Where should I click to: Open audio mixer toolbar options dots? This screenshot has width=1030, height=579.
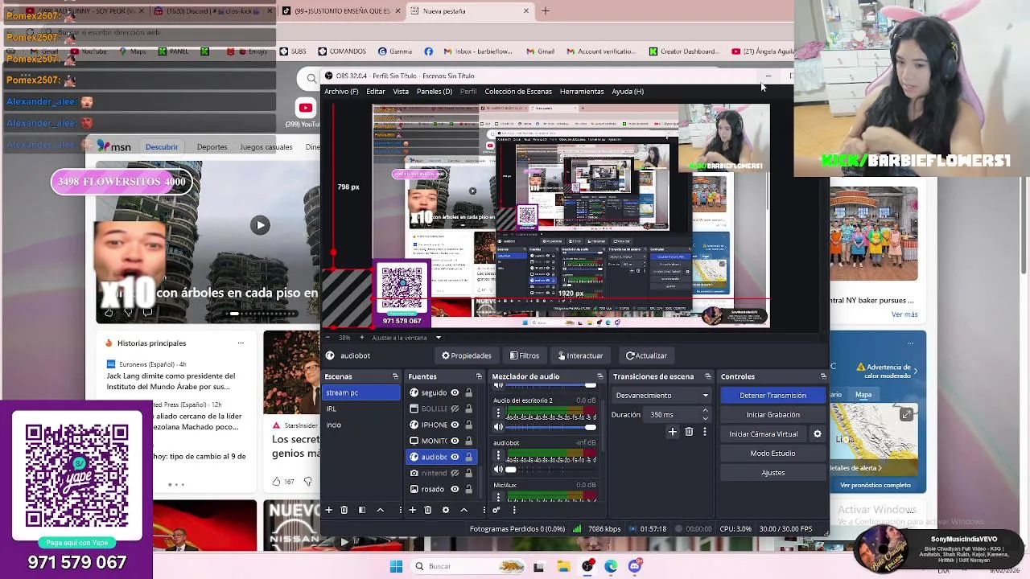(x=514, y=510)
